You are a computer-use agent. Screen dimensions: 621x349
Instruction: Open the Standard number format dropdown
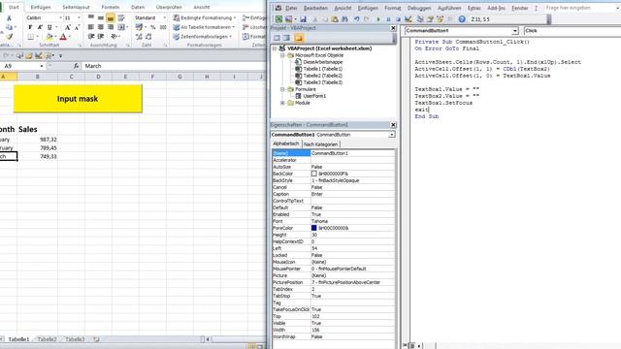point(164,17)
